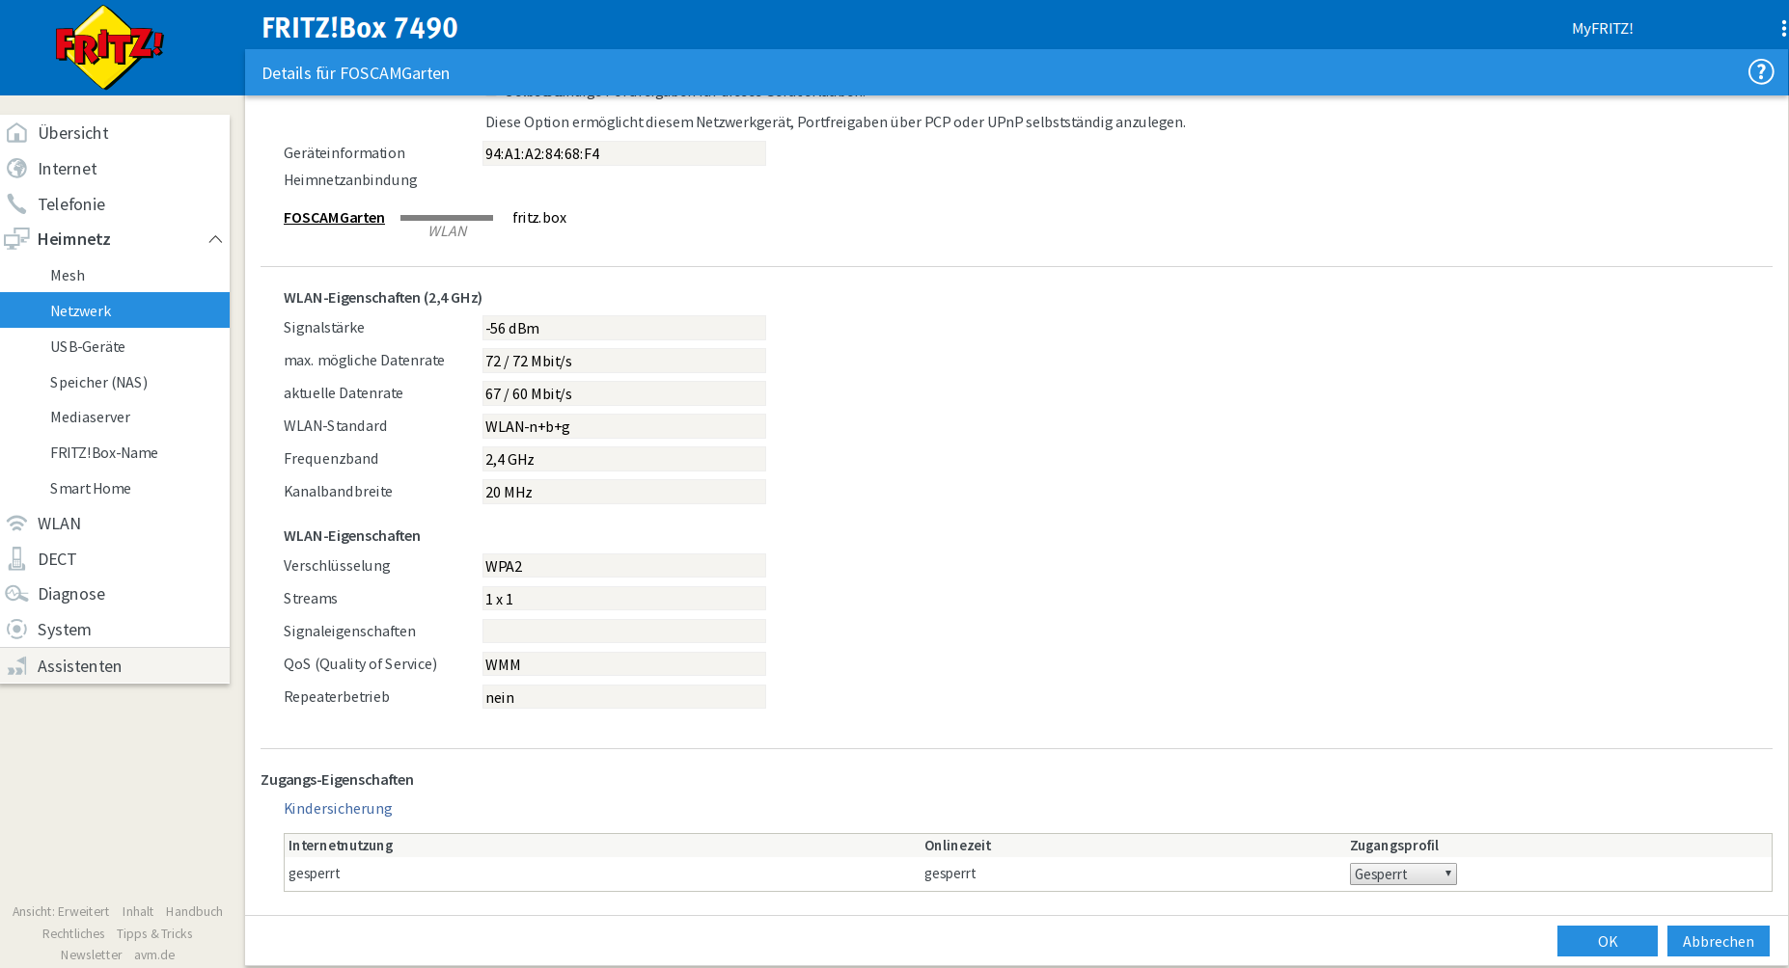The image size is (1789, 968).
Task: Select the Netzwerk submenu item
Action: (x=115, y=310)
